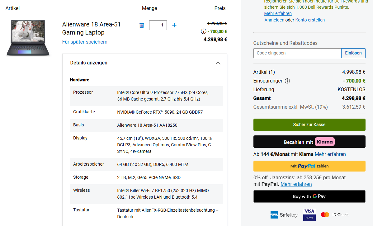The height and width of the screenshot is (226, 373).
Task: Click the Code eingeben coupon field
Action: (x=297, y=53)
